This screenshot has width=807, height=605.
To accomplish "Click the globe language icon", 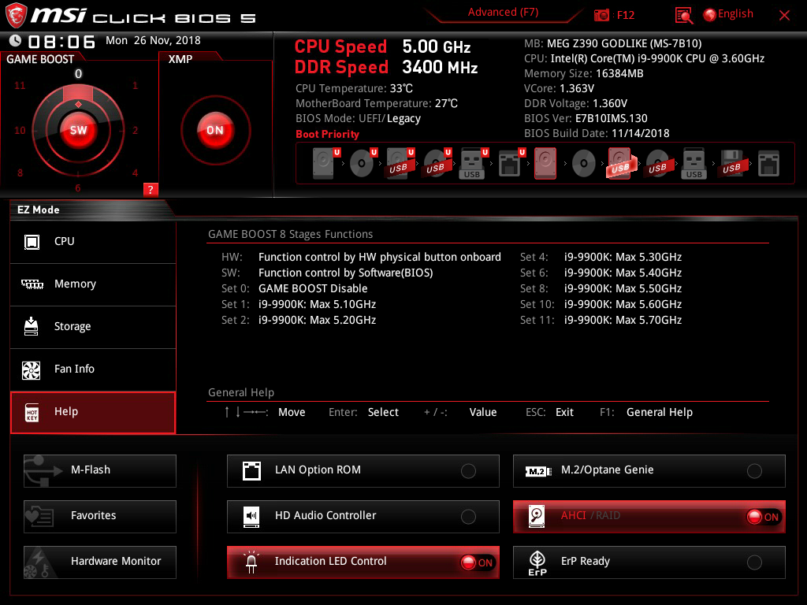I will (x=710, y=15).
